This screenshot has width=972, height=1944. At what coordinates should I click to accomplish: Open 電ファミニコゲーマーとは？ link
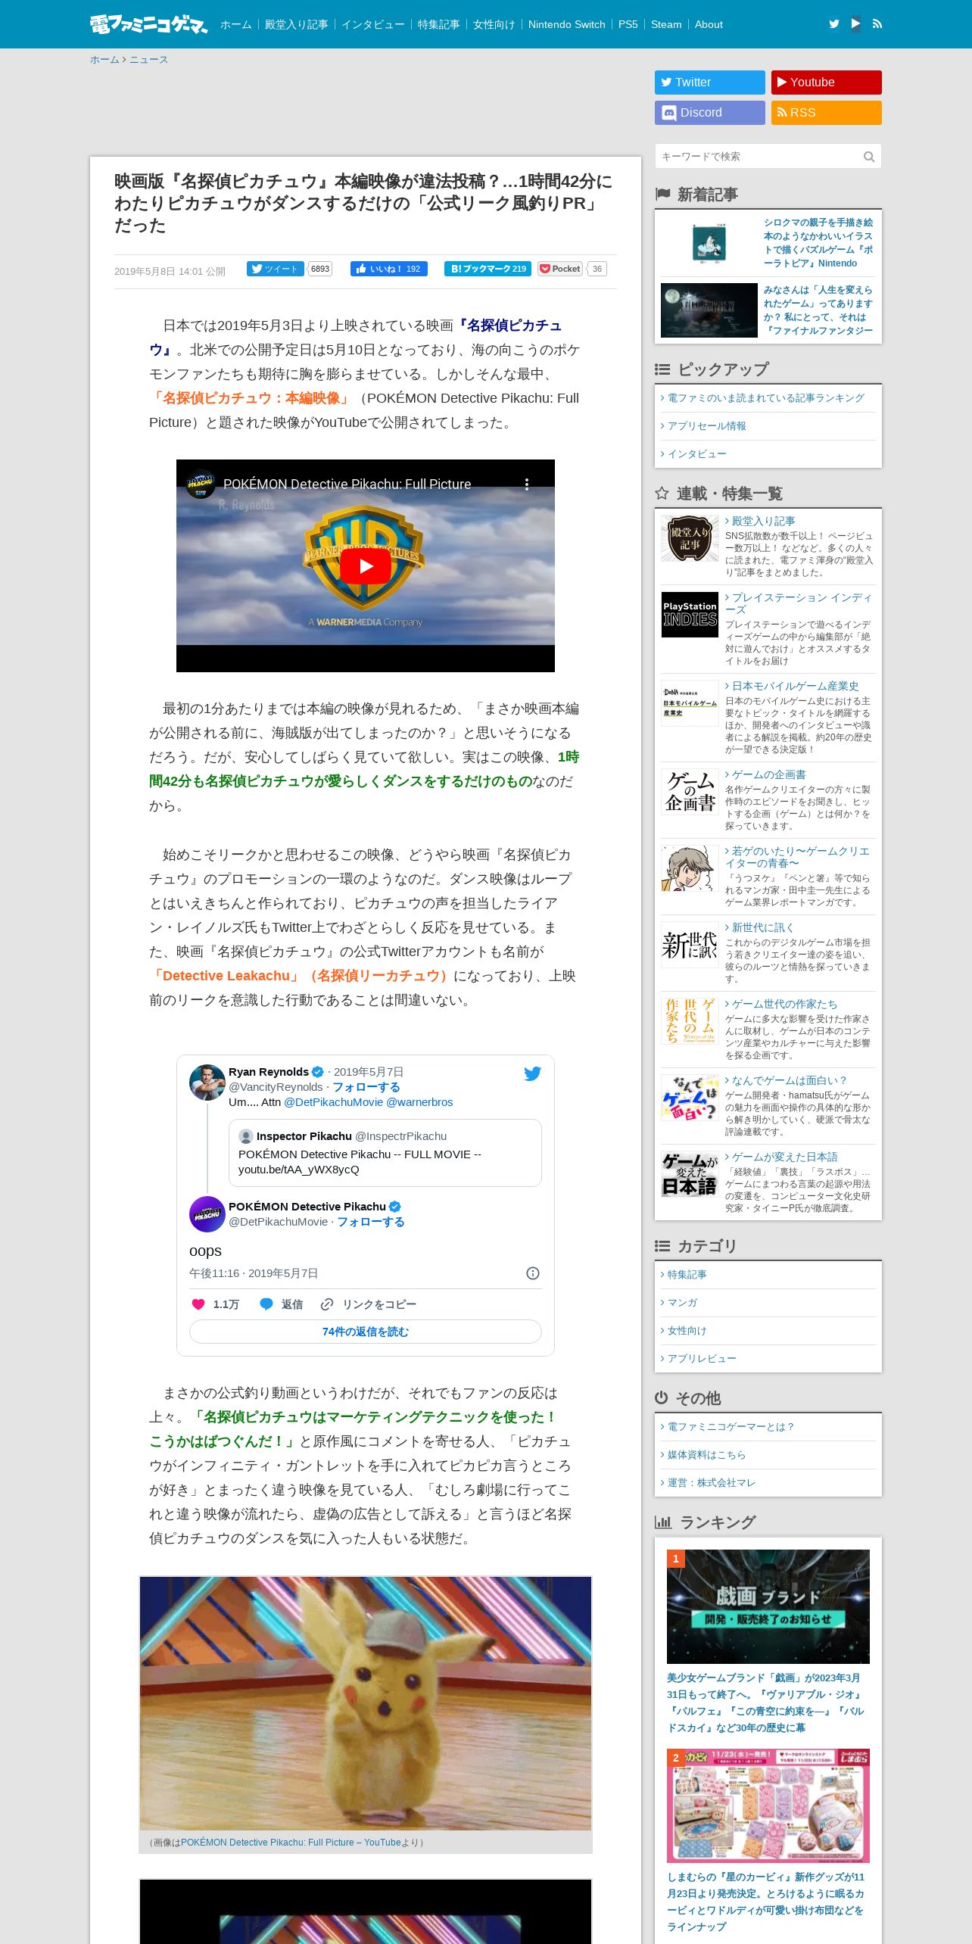tap(731, 1427)
